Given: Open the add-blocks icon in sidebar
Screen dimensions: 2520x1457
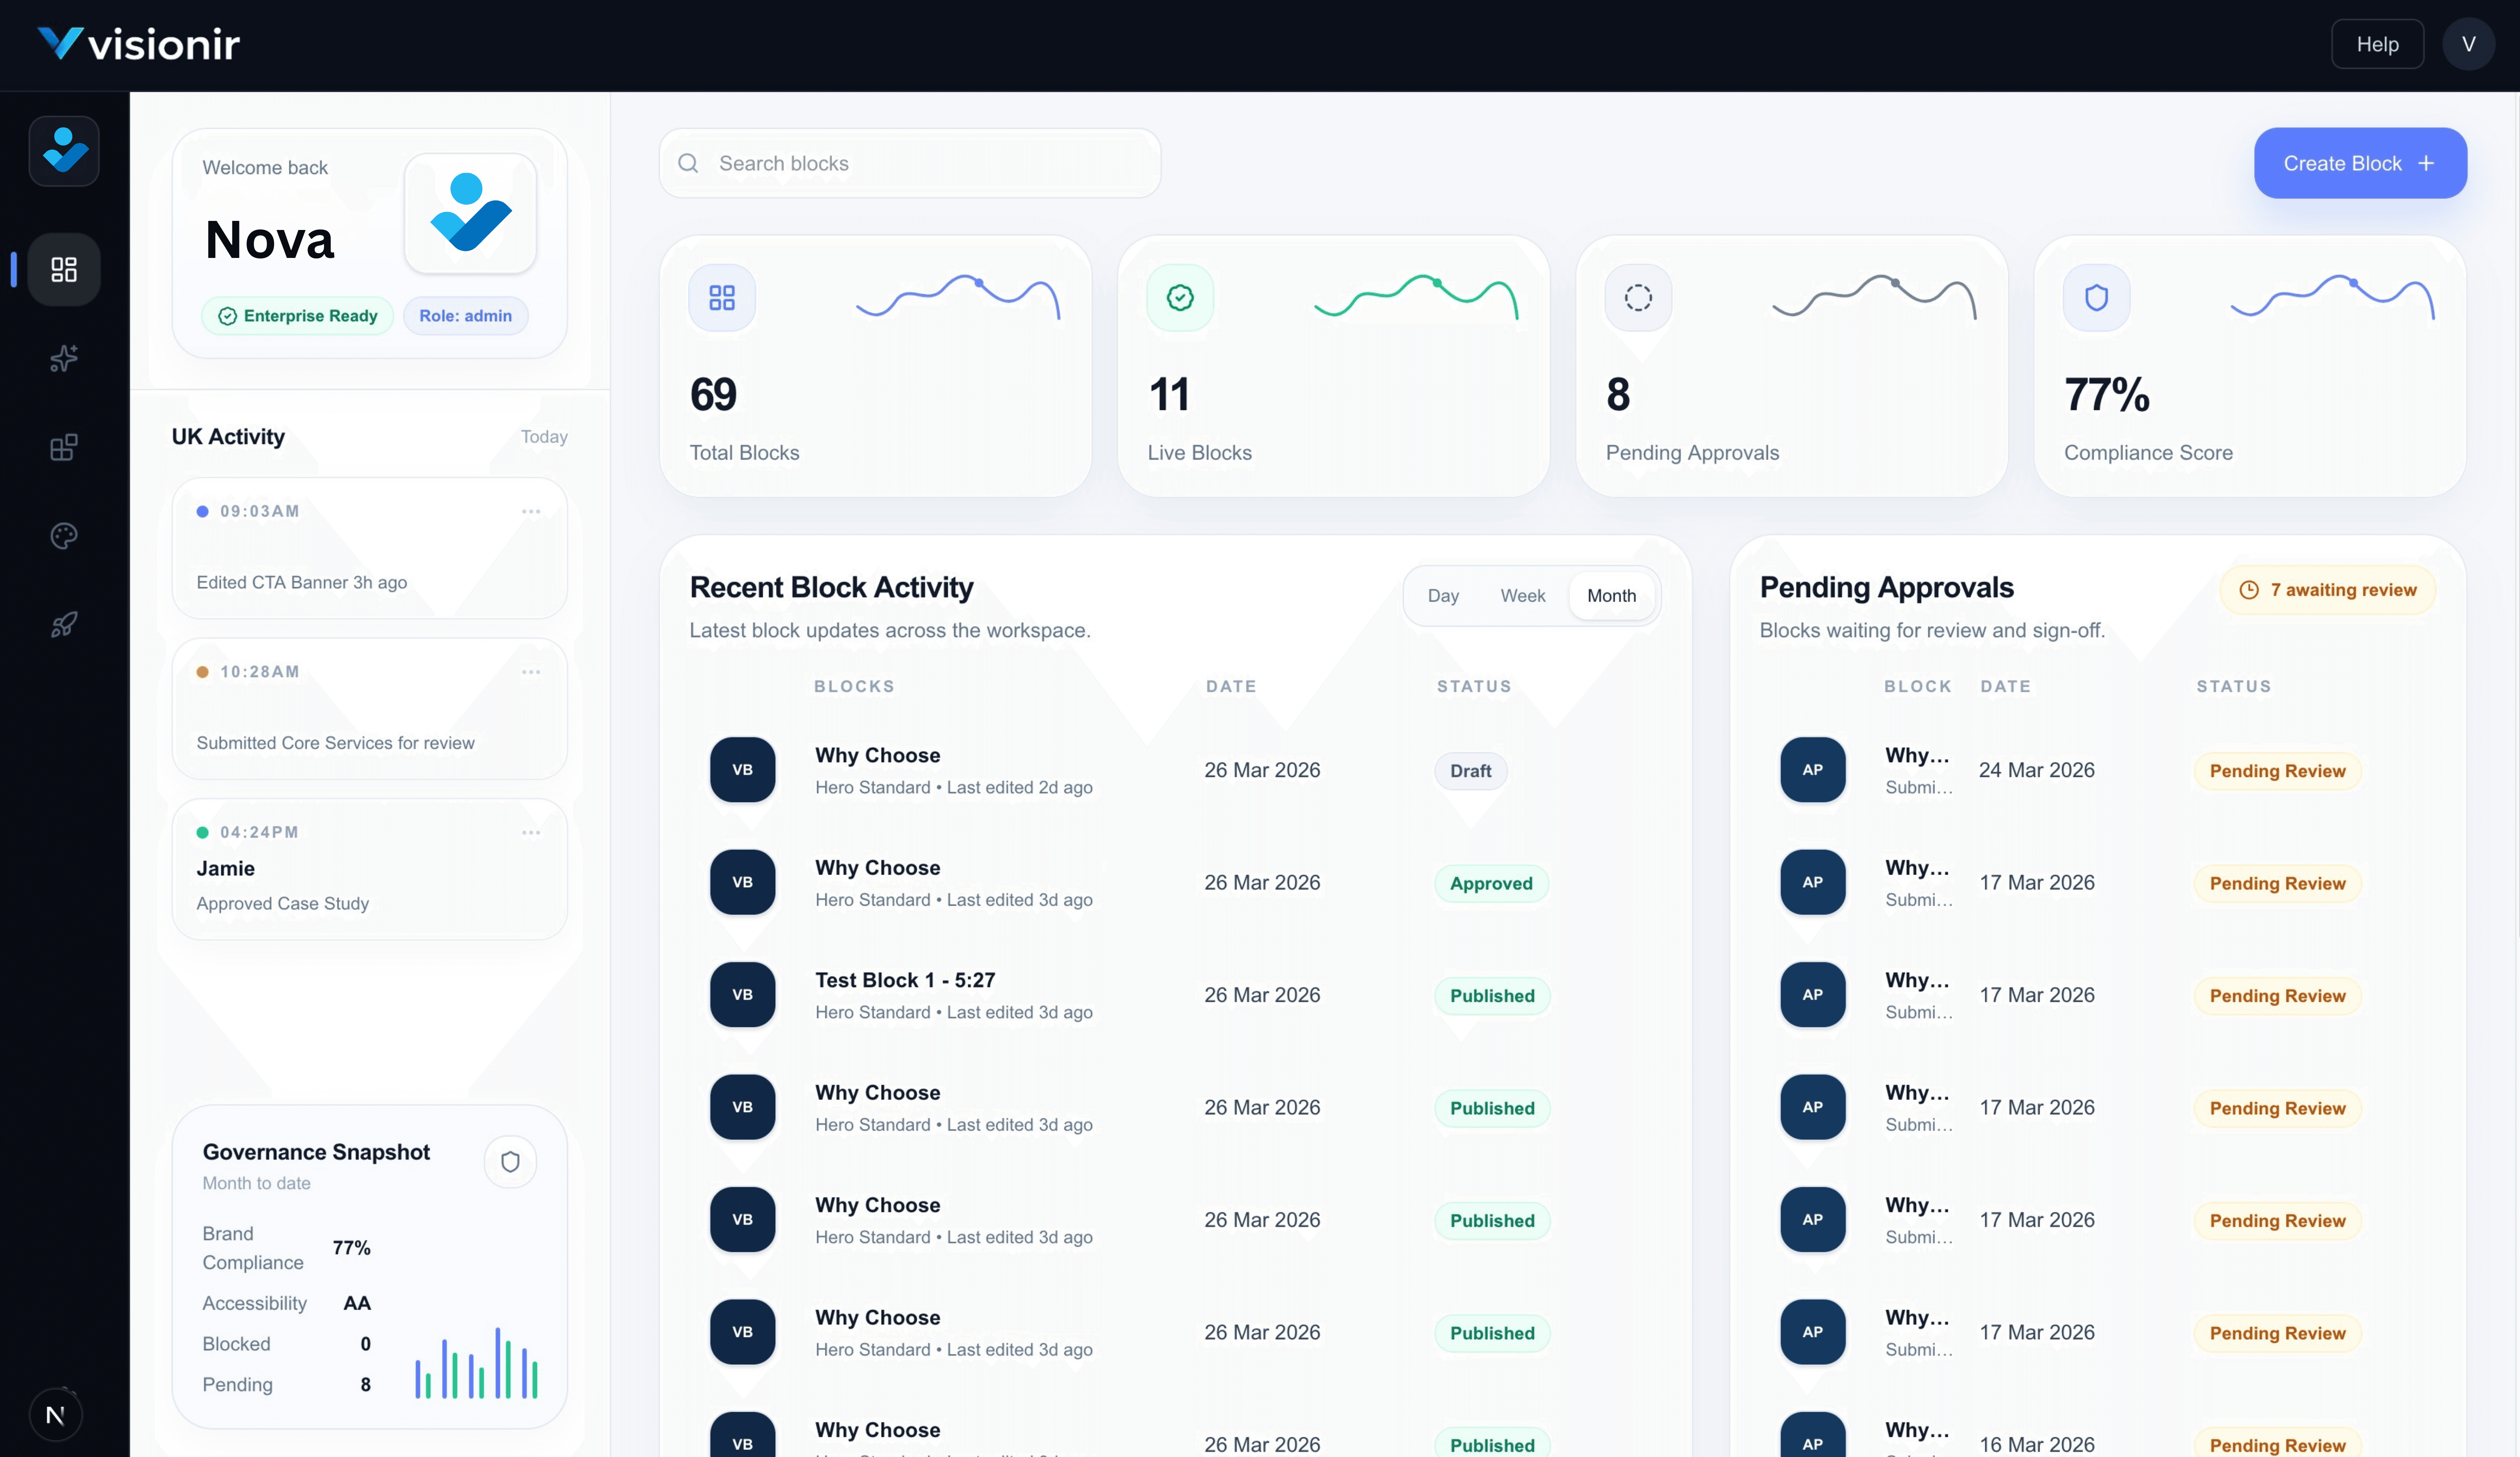Looking at the screenshot, I should tap(64, 447).
